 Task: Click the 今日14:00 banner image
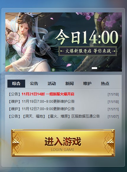[64, 42]
